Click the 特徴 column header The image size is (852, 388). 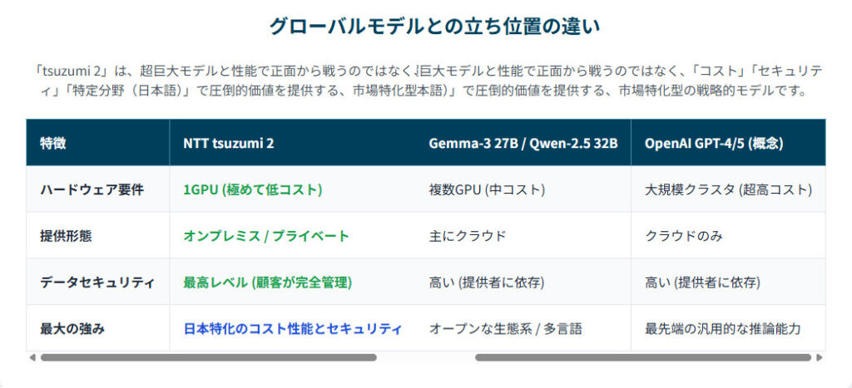53,143
